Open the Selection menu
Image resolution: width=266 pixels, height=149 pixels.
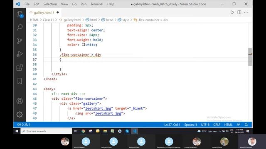click(x=50, y=4)
